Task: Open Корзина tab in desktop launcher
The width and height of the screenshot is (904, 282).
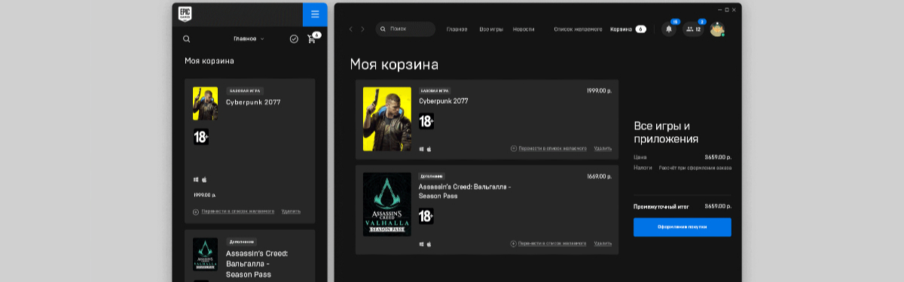Action: coord(628,29)
